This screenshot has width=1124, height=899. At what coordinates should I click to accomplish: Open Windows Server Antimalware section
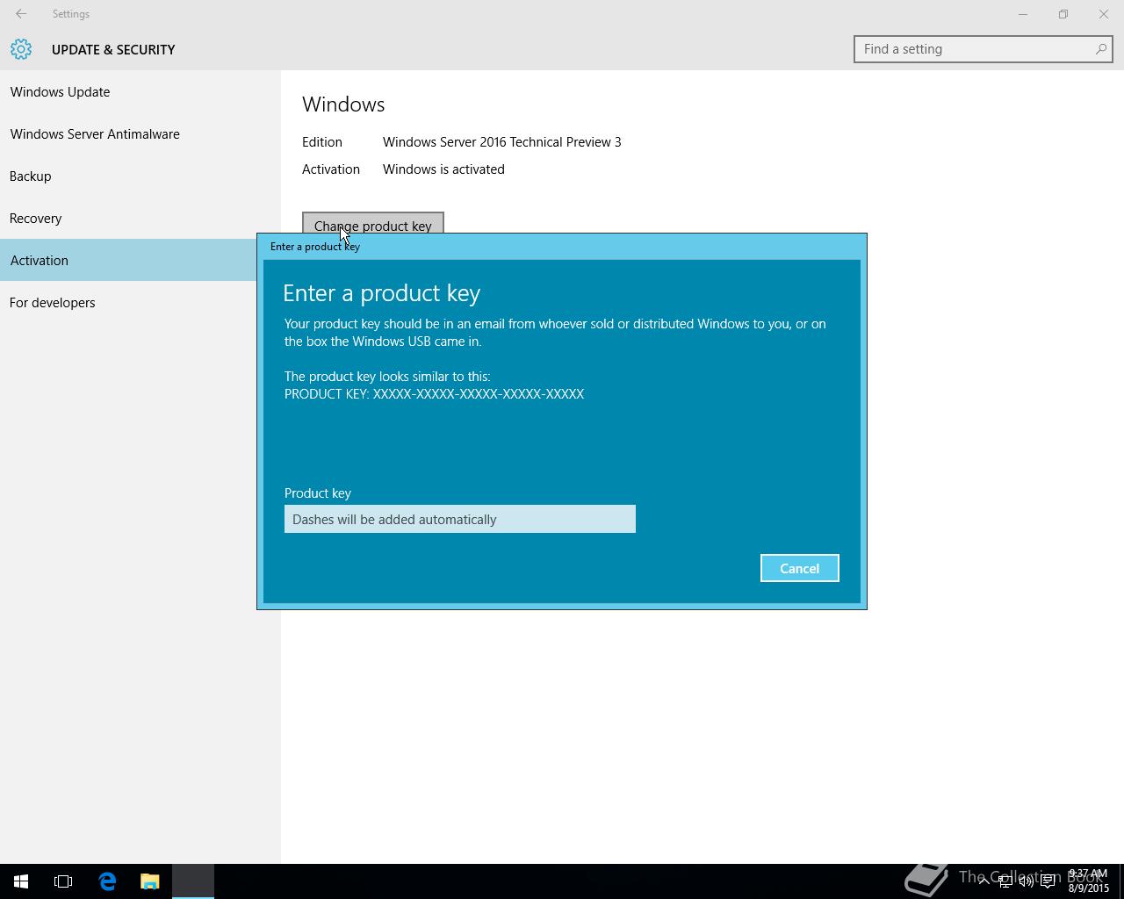pyautogui.click(x=140, y=133)
